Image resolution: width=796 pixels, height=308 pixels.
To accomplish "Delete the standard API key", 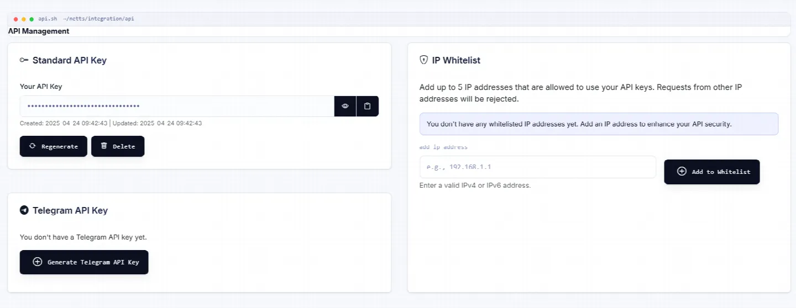I will point(118,146).
